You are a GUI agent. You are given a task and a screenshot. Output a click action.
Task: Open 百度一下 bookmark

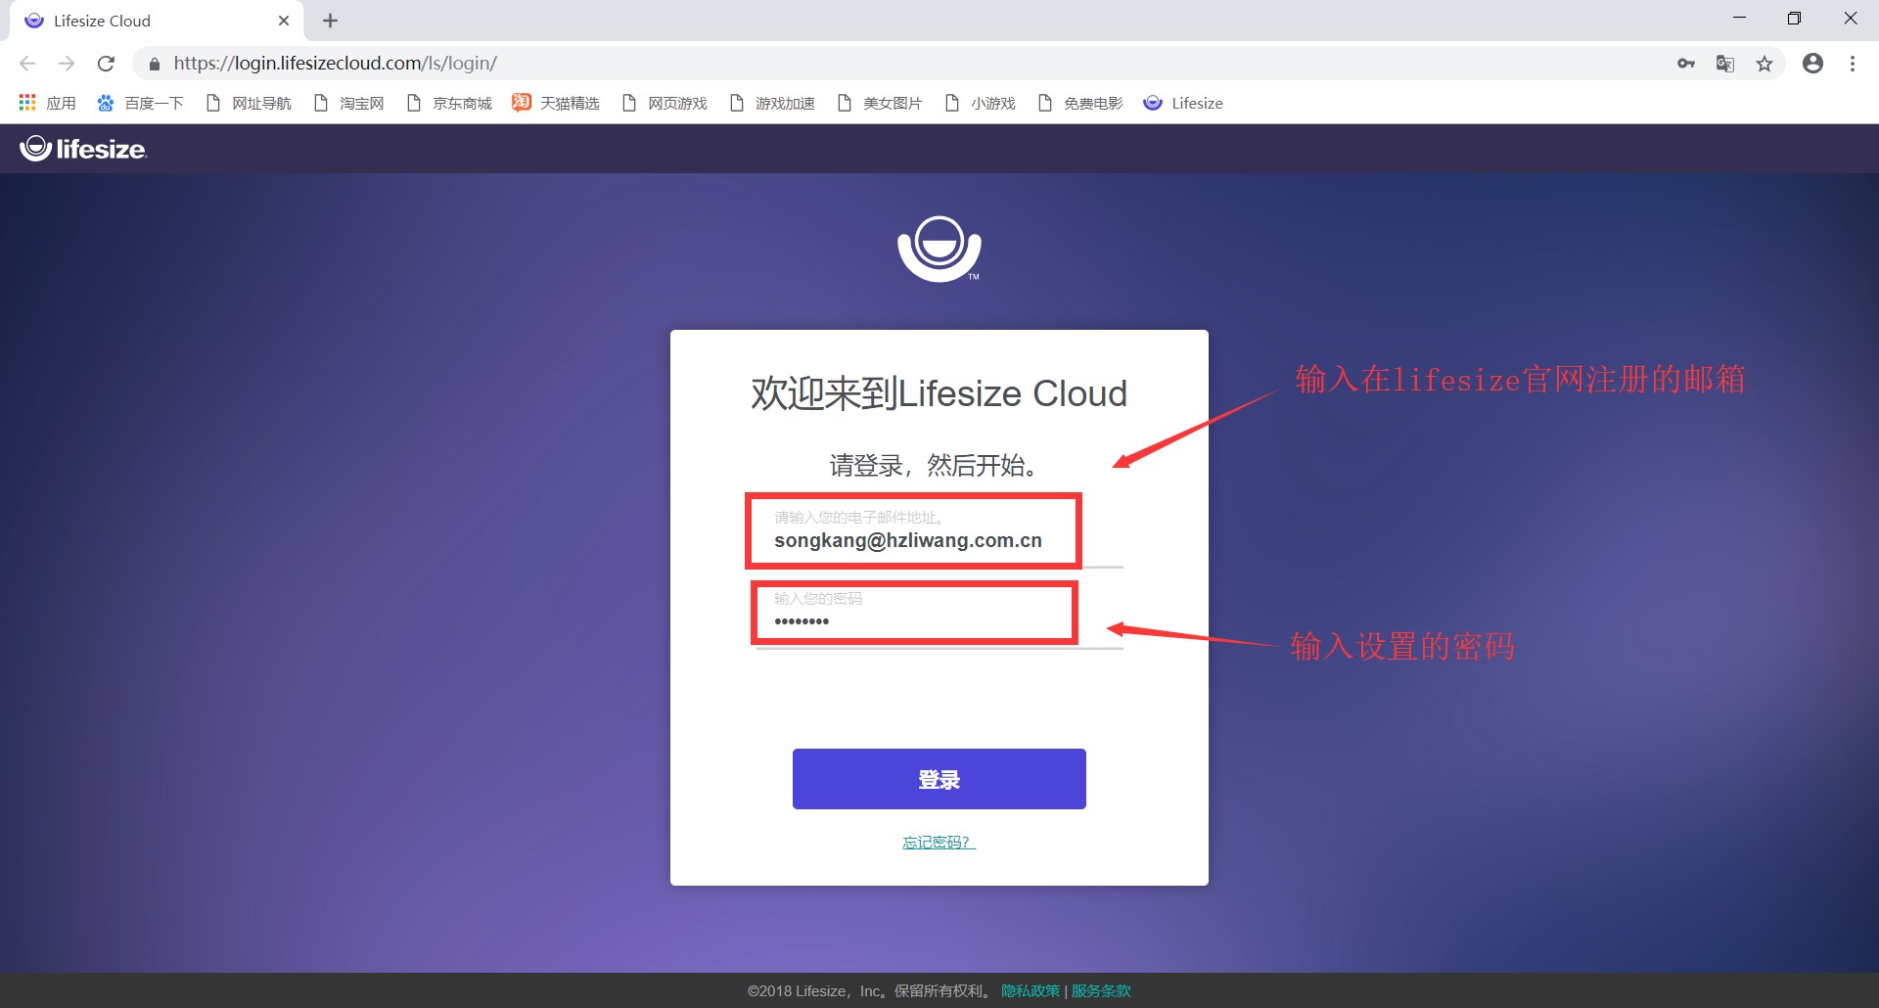140,103
